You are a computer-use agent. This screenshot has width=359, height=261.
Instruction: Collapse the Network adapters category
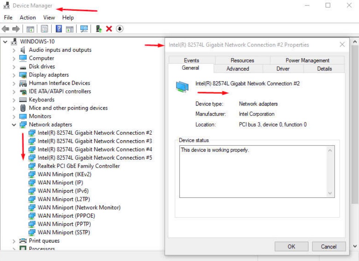click(14, 125)
